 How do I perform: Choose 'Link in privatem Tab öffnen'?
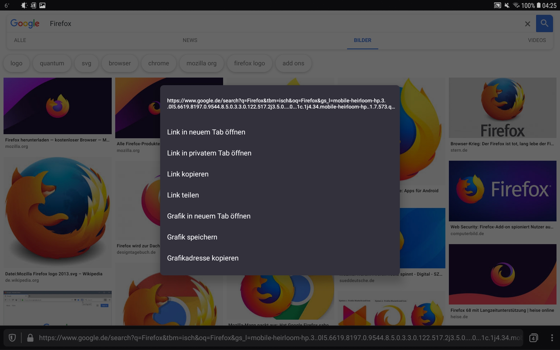point(209,153)
